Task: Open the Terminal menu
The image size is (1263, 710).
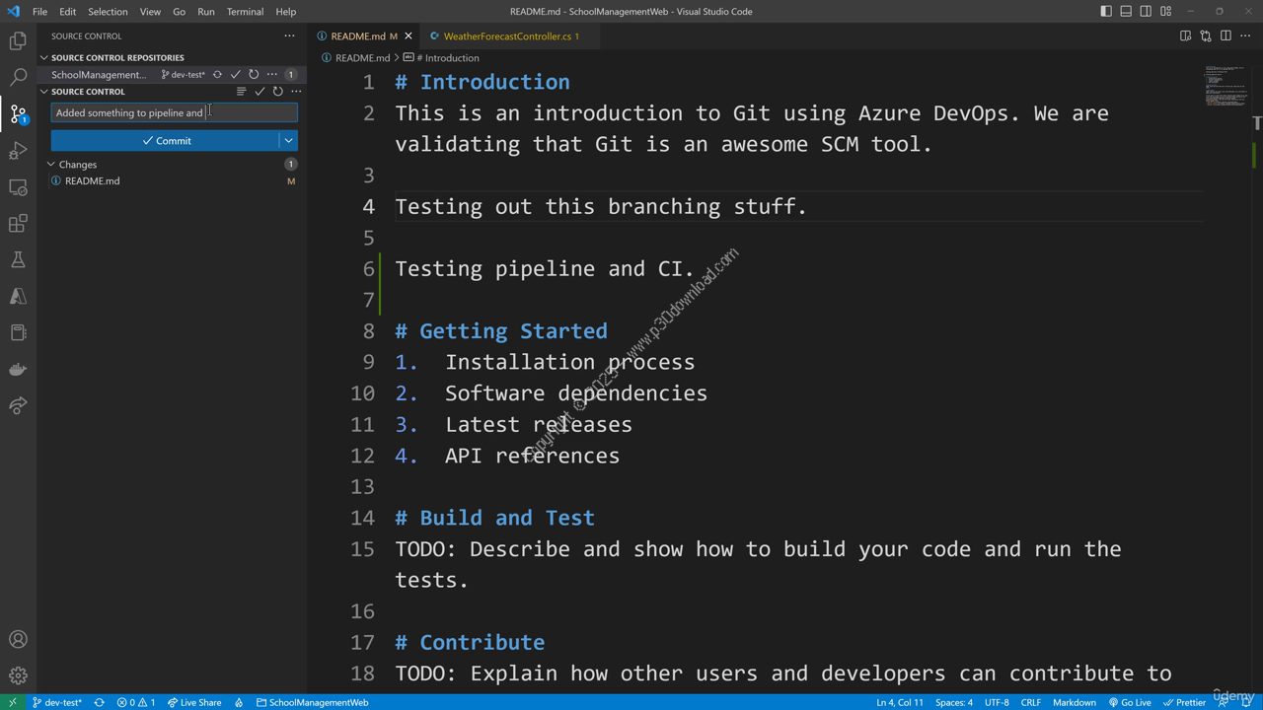Action: pos(245,11)
